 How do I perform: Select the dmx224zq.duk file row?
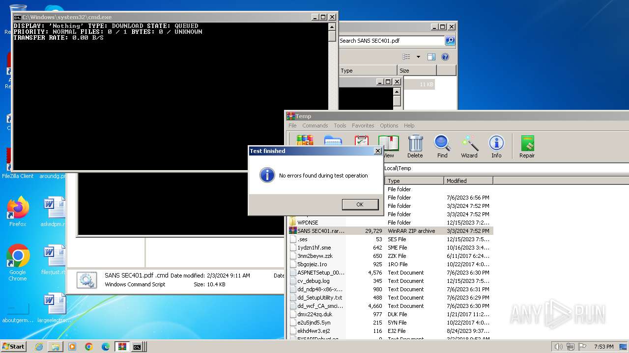coord(390,314)
